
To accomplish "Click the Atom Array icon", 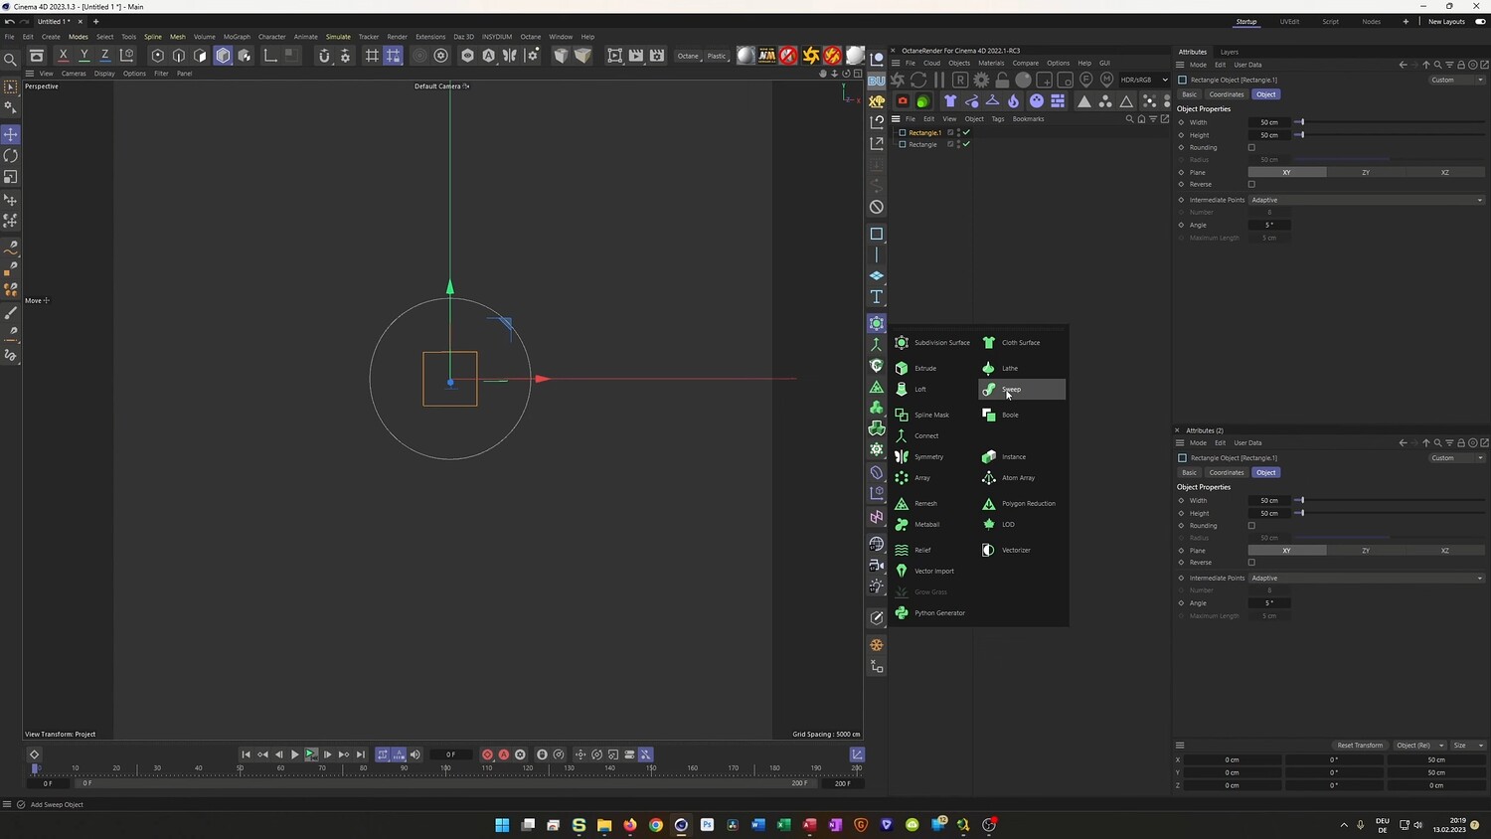I will point(989,478).
